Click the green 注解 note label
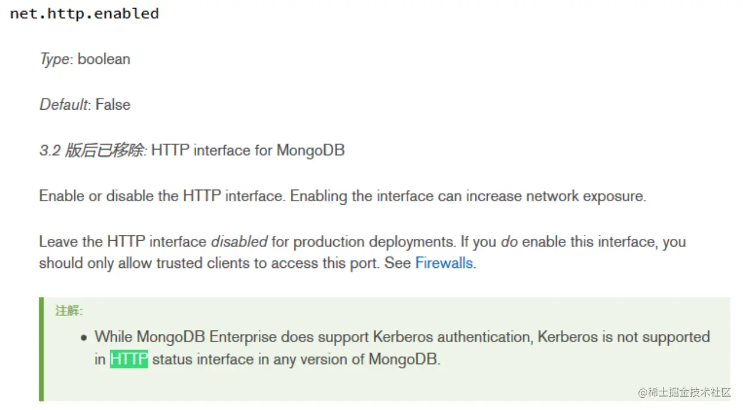 (x=69, y=311)
